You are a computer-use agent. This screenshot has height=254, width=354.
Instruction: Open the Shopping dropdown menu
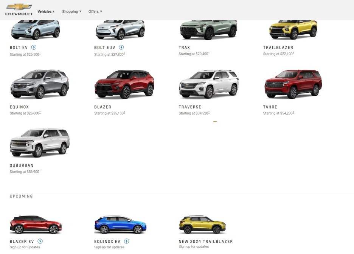pos(71,11)
